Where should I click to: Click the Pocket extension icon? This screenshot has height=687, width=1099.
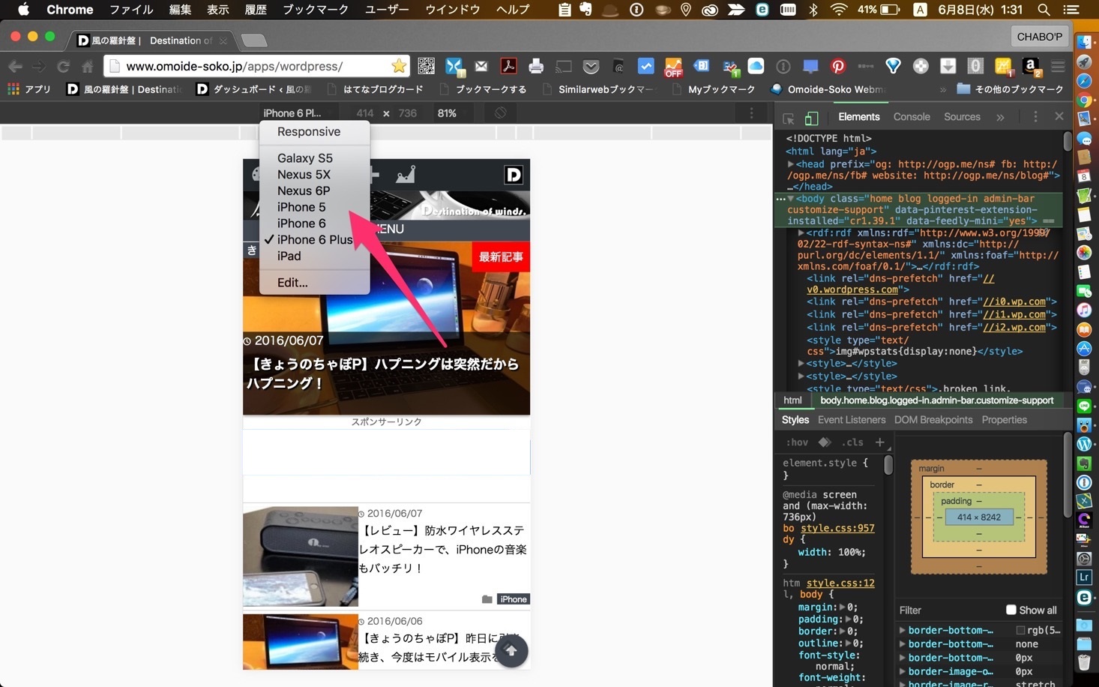point(591,66)
